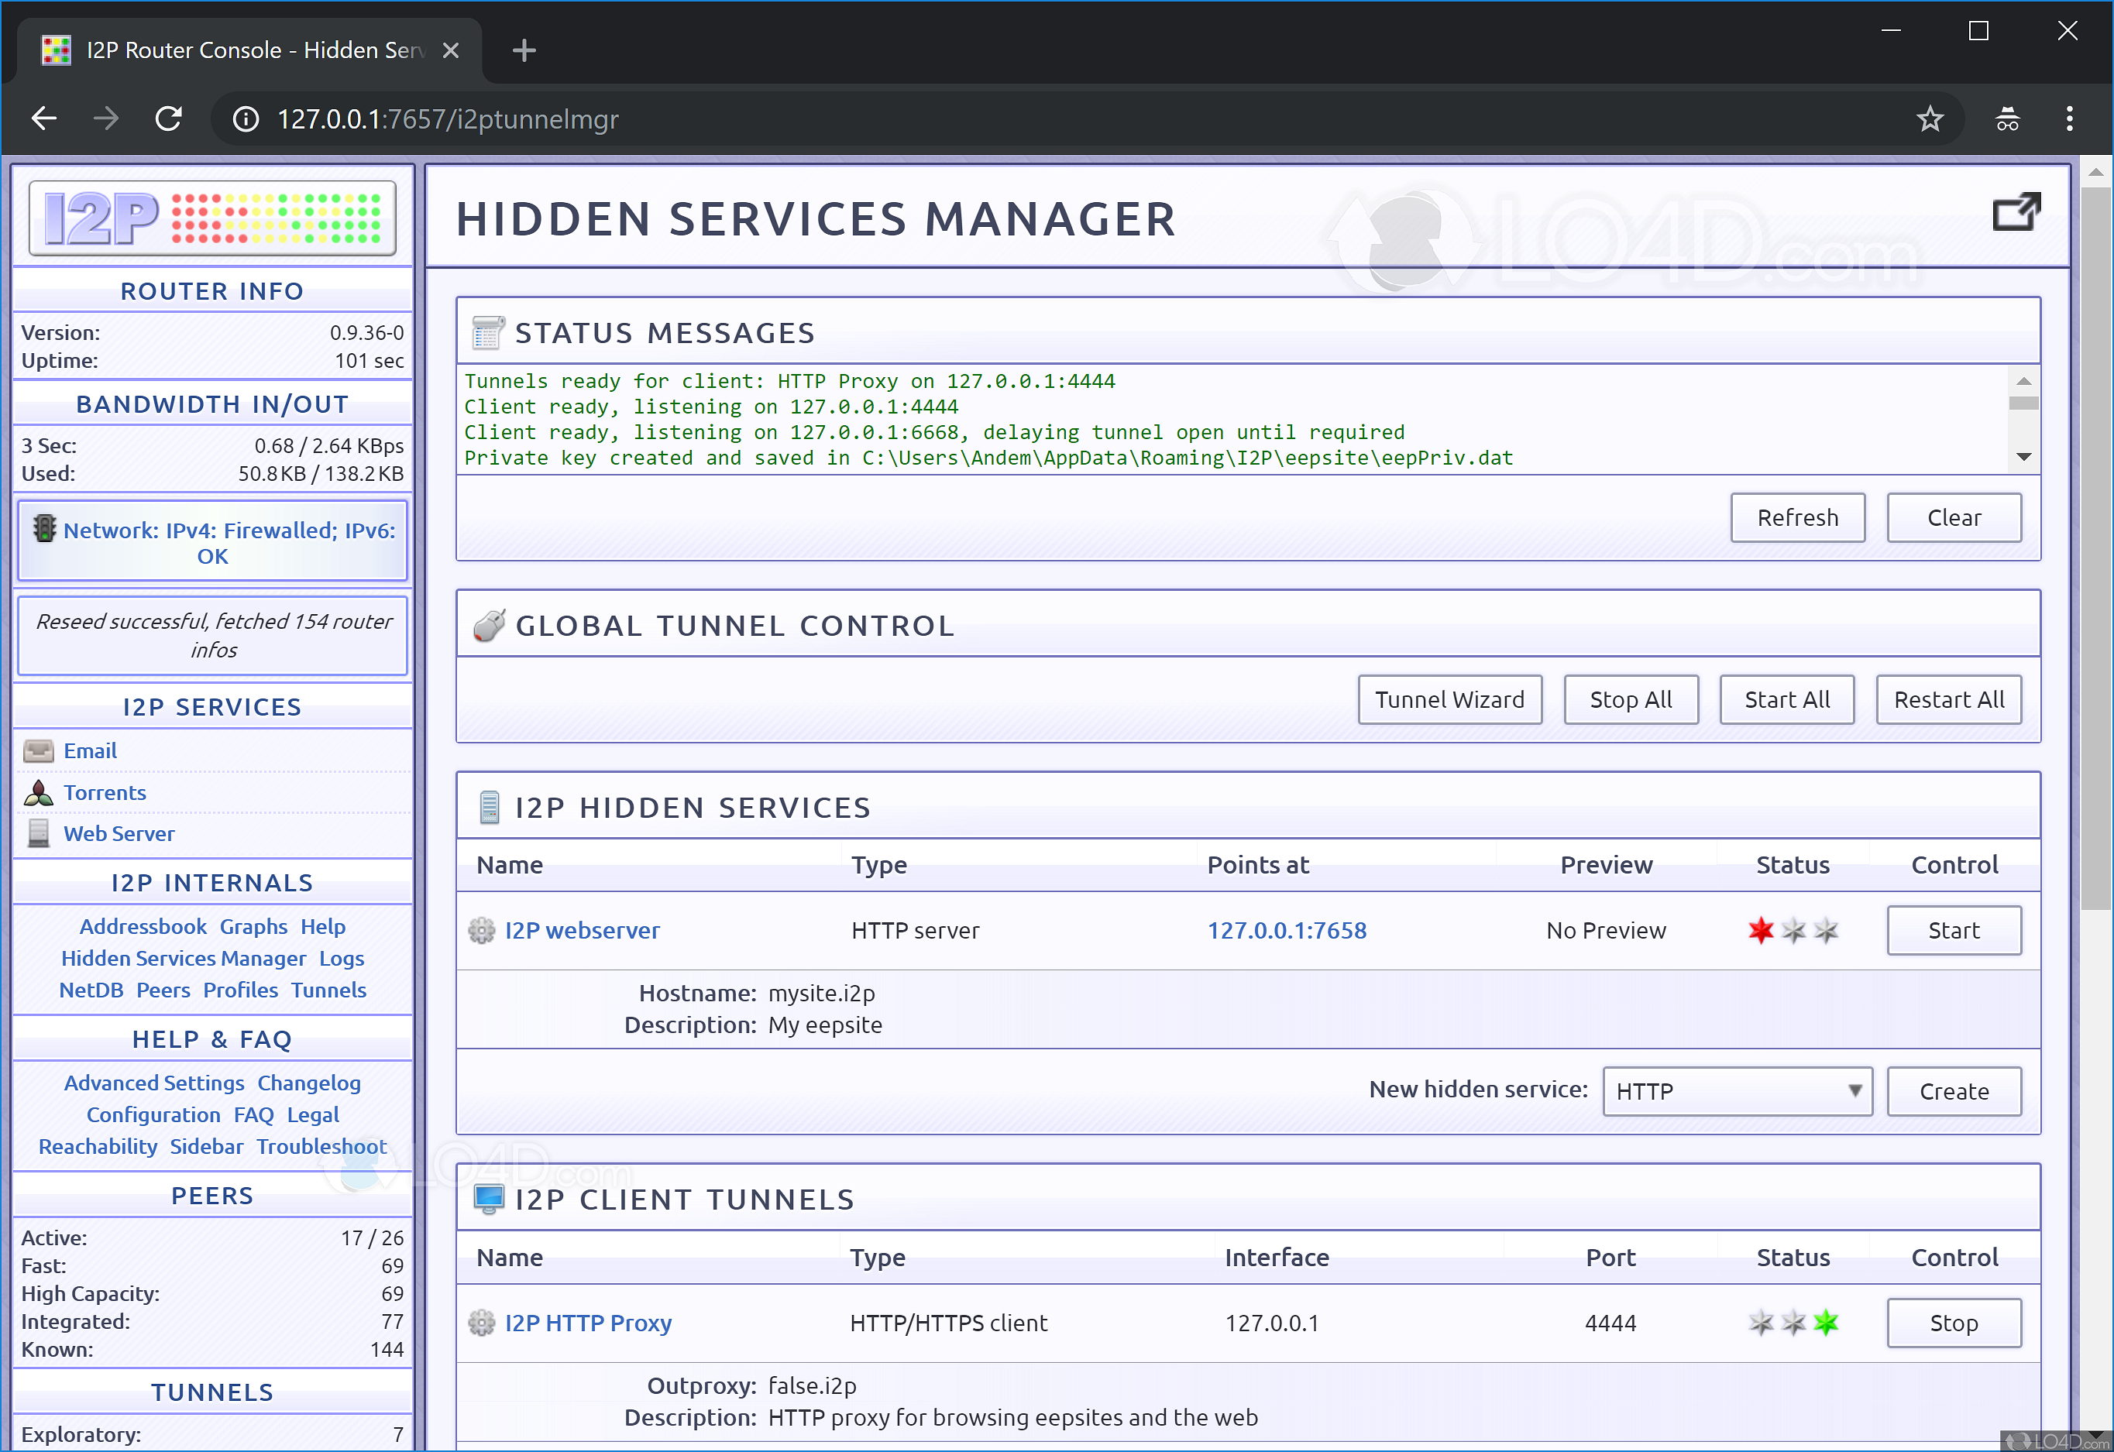Open console in new window via external-link icon

click(2016, 211)
